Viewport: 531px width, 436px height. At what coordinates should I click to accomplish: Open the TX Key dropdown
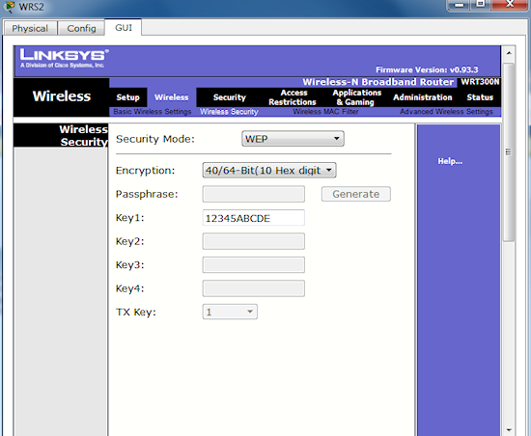[230, 312]
